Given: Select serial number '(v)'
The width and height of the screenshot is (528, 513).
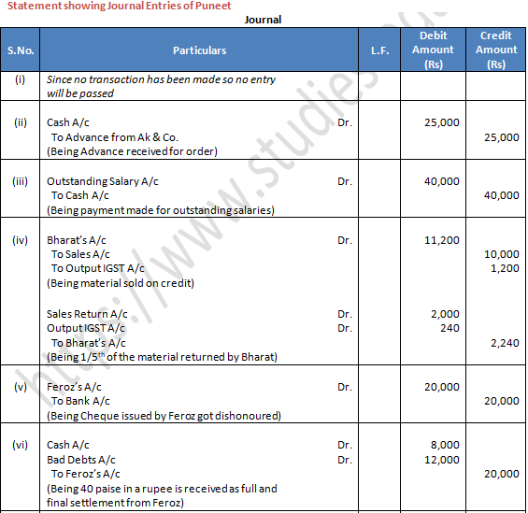Looking at the screenshot, I should click(x=21, y=387).
